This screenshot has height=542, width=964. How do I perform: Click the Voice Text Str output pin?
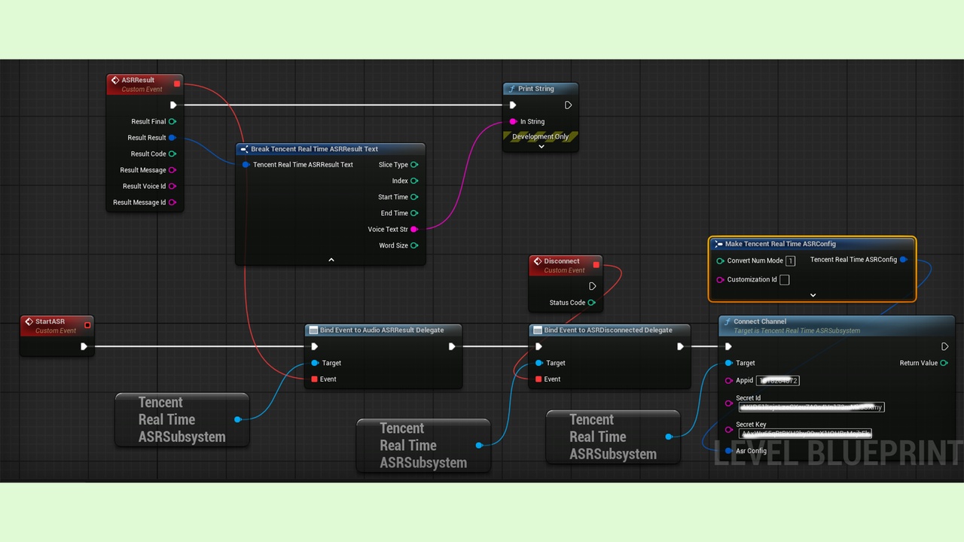414,230
